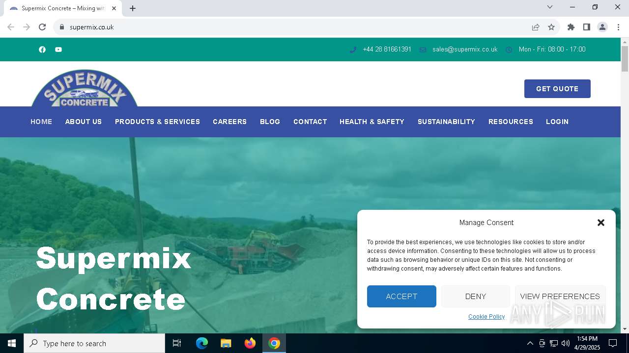Open network settings tray icon
This screenshot has height=353, width=629.
click(x=554, y=343)
